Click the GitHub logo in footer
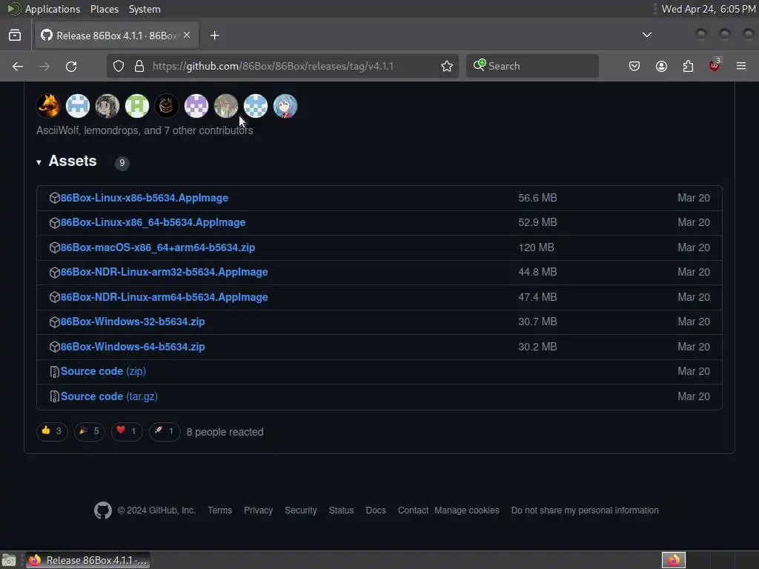Screen dimensions: 759x569 (102, 510)
